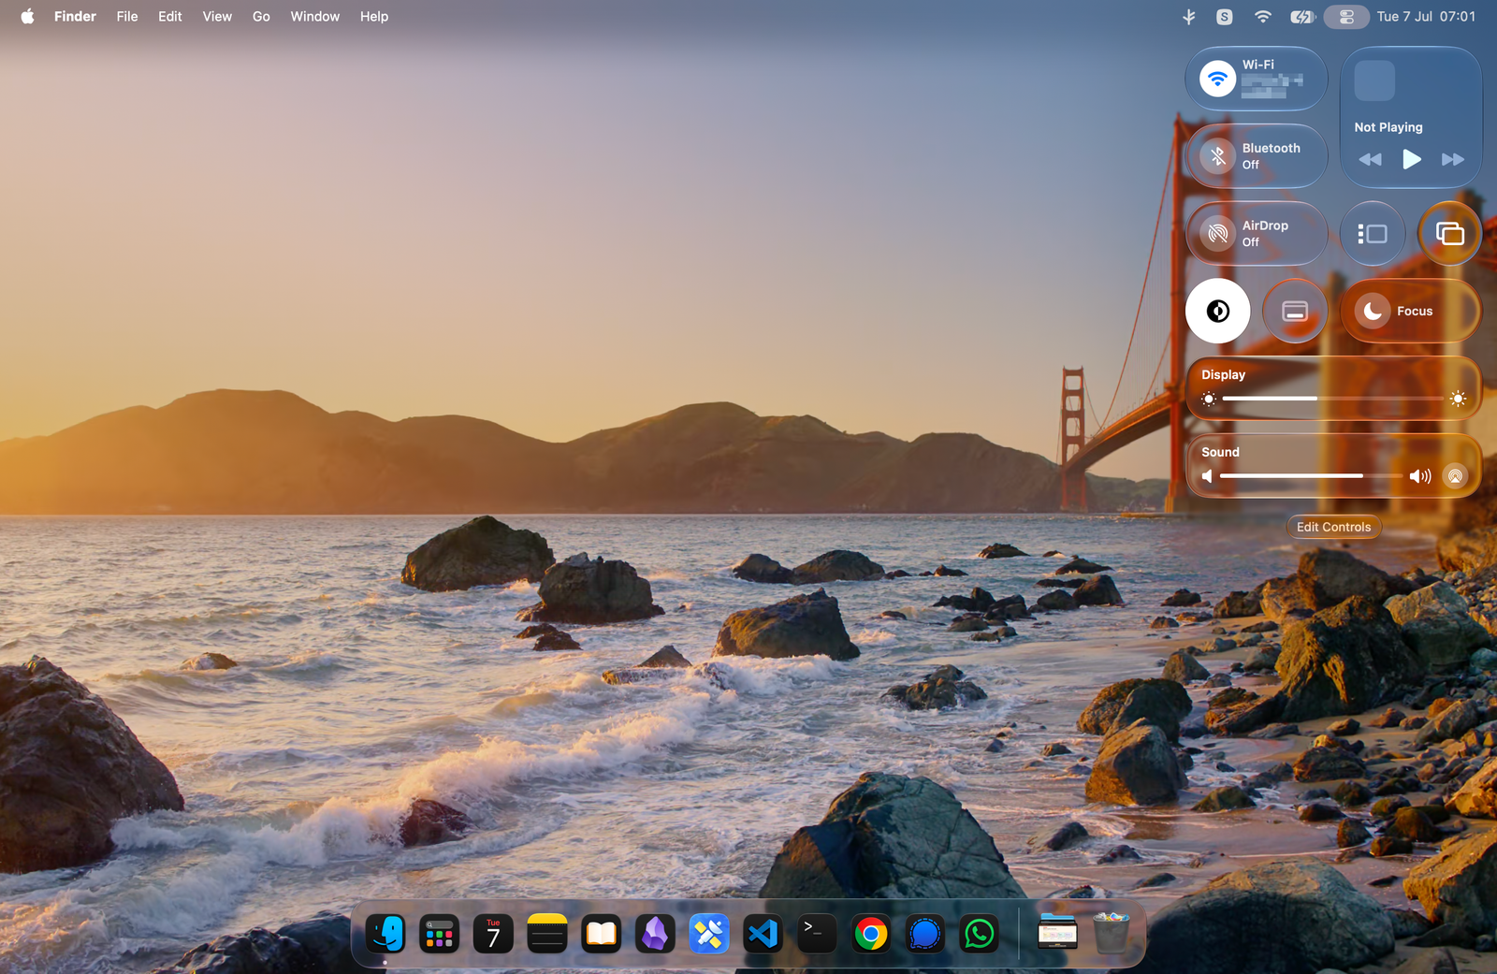The width and height of the screenshot is (1497, 974).
Task: Click the Apple logo menu
Action: (28, 16)
